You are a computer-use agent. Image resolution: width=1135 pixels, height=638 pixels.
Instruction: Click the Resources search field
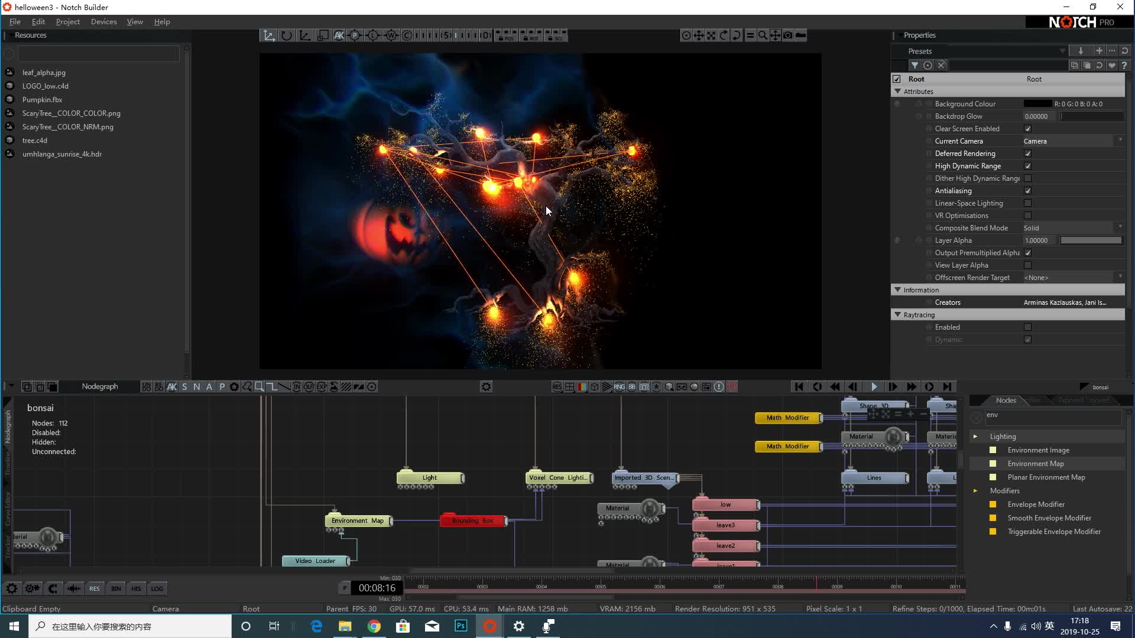pos(98,54)
